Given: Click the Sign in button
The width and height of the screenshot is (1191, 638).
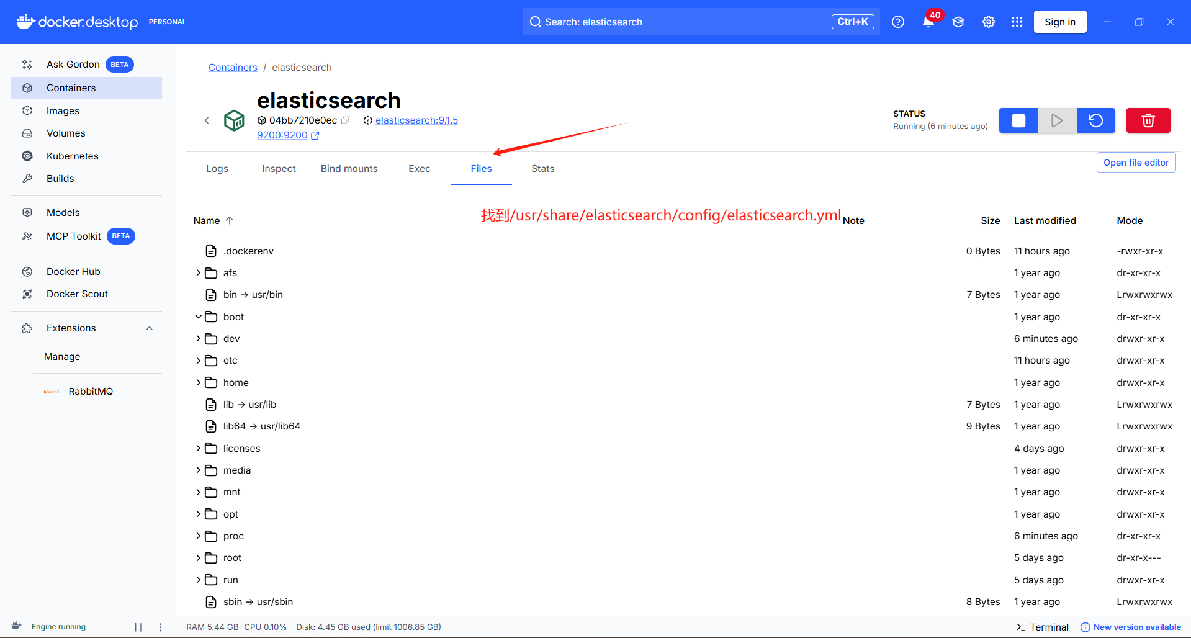Looking at the screenshot, I should 1059,21.
